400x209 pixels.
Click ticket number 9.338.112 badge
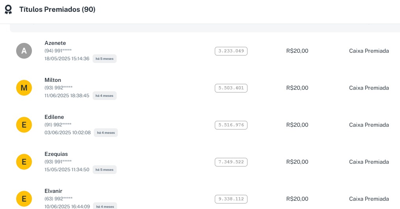pyautogui.click(x=231, y=199)
